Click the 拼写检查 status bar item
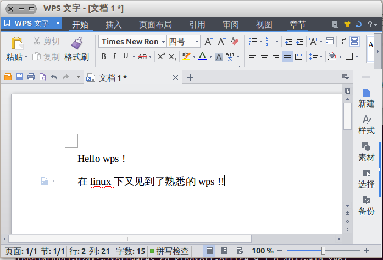 pyautogui.click(x=169, y=251)
